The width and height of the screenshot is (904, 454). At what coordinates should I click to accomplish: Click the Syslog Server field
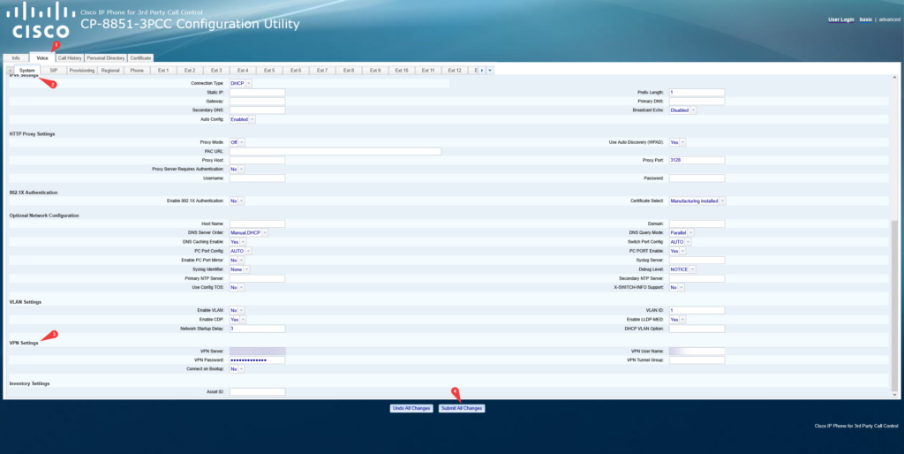(x=697, y=261)
